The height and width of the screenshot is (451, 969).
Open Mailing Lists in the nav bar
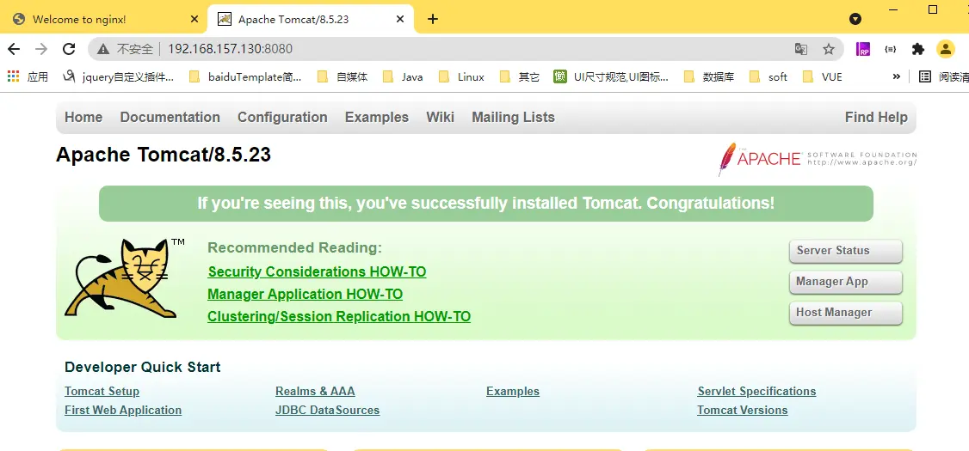click(513, 117)
